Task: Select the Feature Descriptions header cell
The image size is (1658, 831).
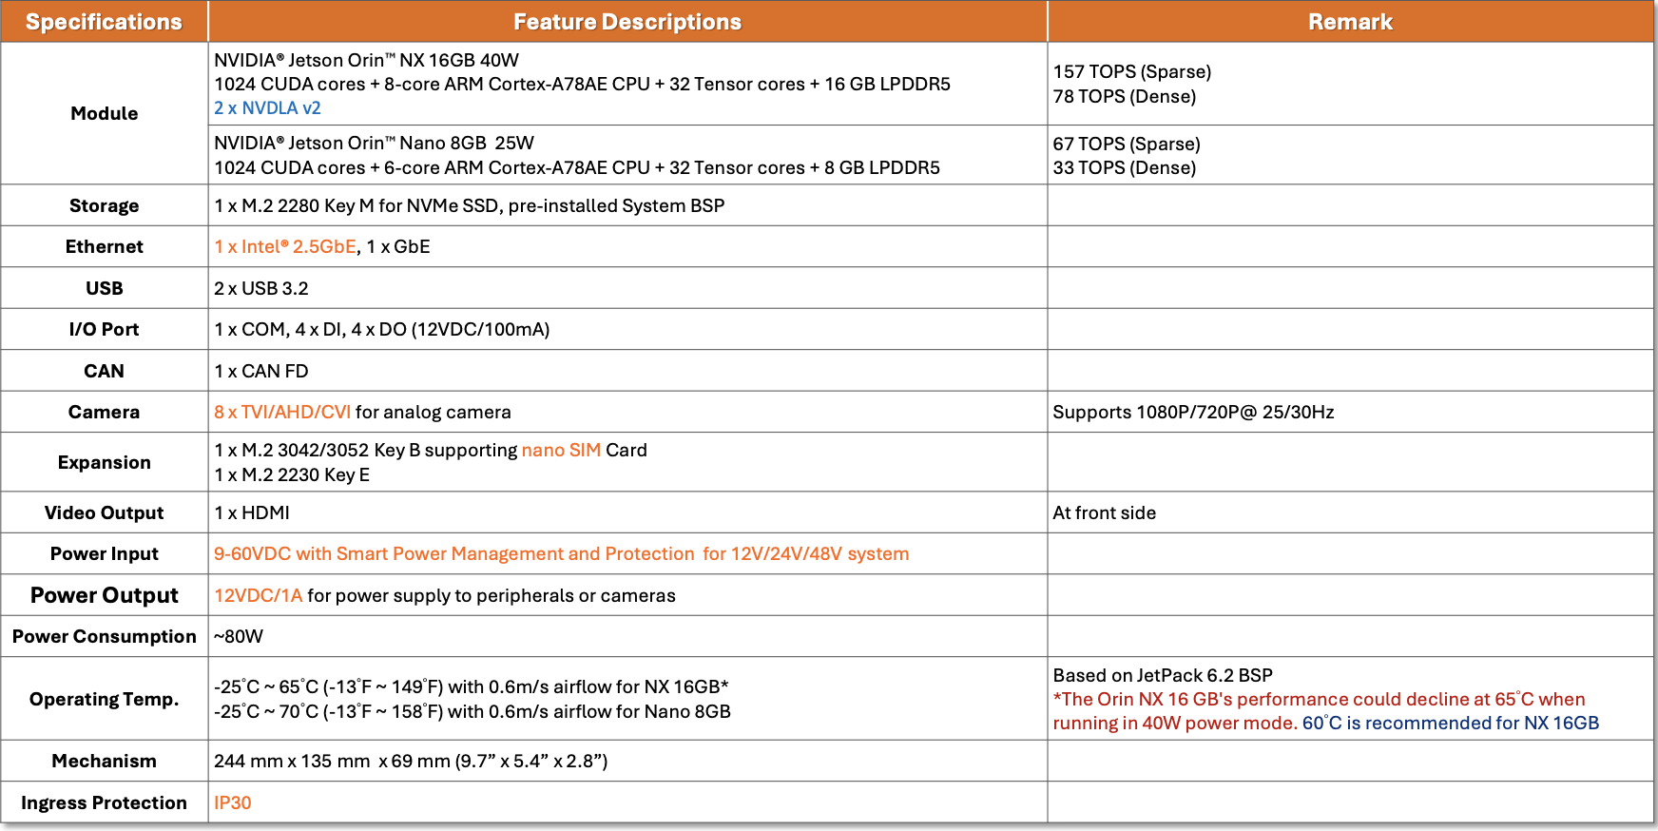Action: [627, 22]
